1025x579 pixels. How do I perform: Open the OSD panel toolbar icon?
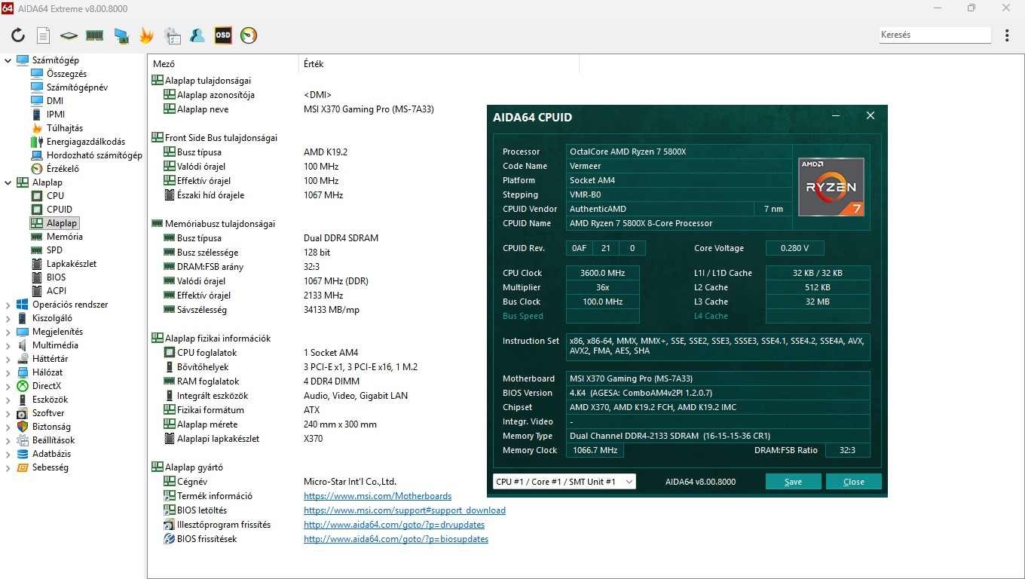pos(223,35)
